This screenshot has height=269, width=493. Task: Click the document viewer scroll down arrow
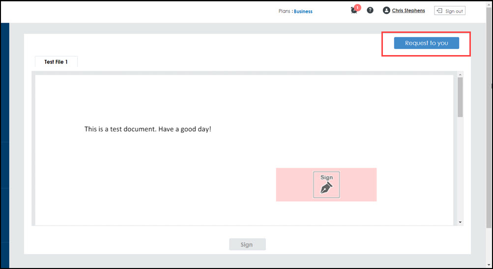tap(460, 222)
